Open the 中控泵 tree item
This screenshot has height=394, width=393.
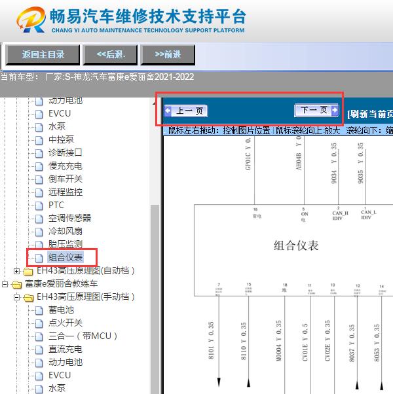tap(61, 139)
